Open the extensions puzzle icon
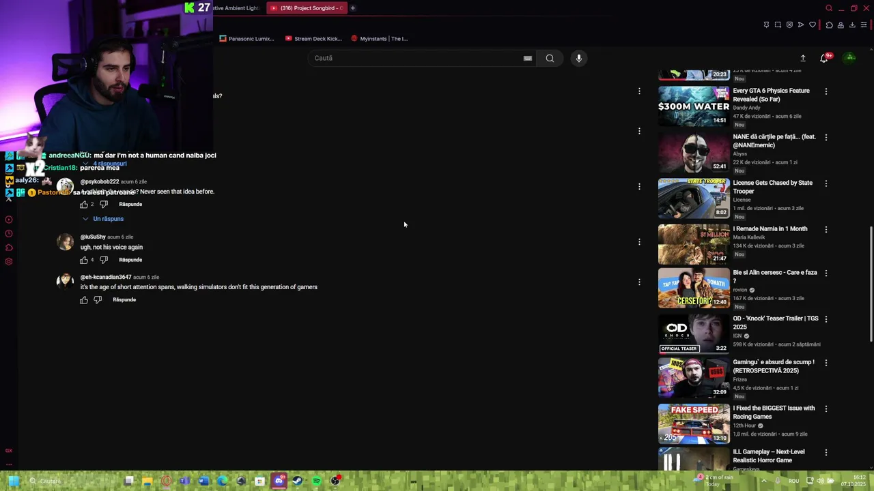 click(x=829, y=25)
